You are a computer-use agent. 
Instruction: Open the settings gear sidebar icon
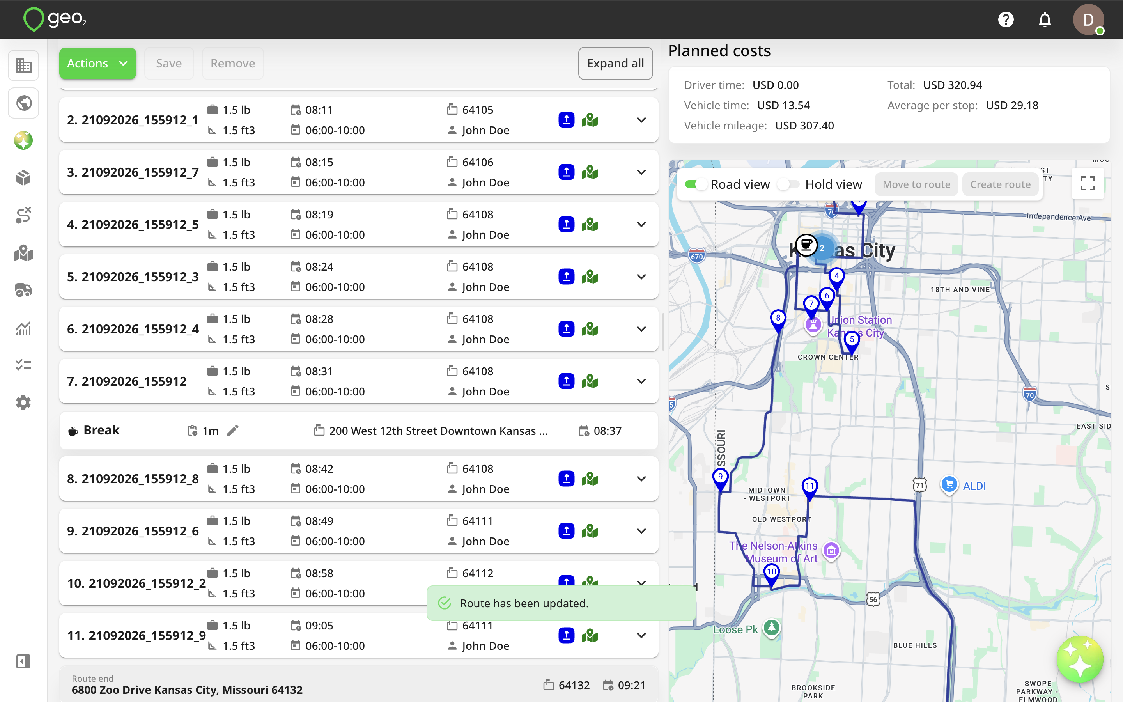point(24,402)
